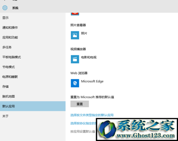Select 节电模式 in the sidebar
Image resolution: width=178 pixels, height=141 pixels.
tap(33, 67)
